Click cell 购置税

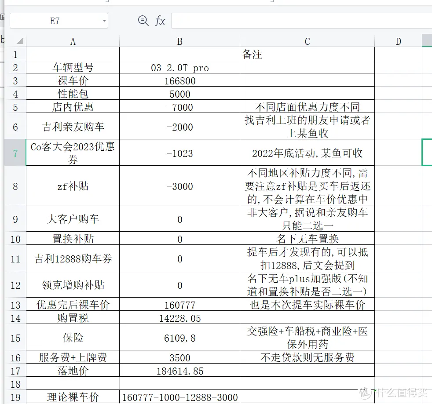(x=73, y=317)
